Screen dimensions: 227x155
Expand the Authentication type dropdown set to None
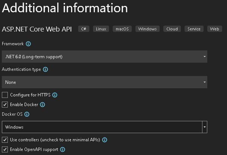click(104, 82)
